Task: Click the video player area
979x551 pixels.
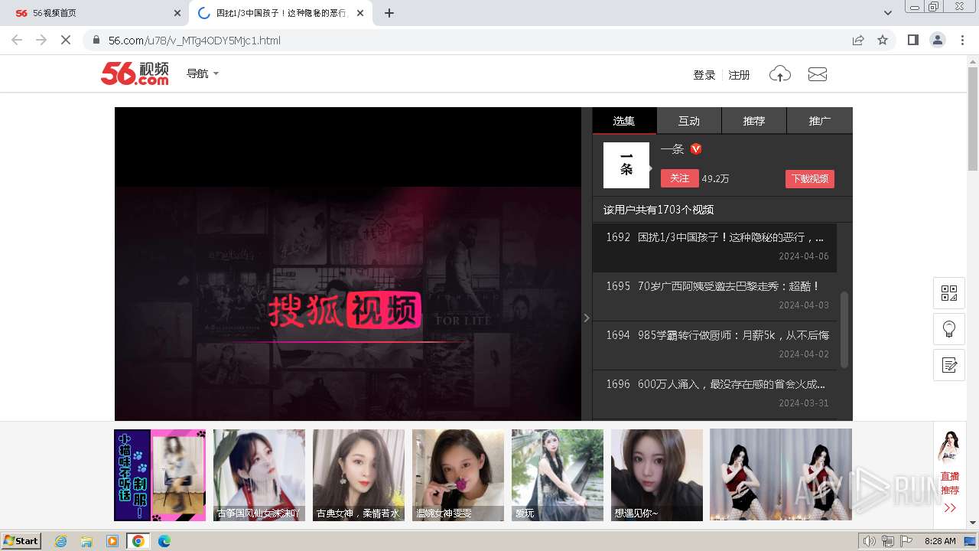Action: [348, 264]
